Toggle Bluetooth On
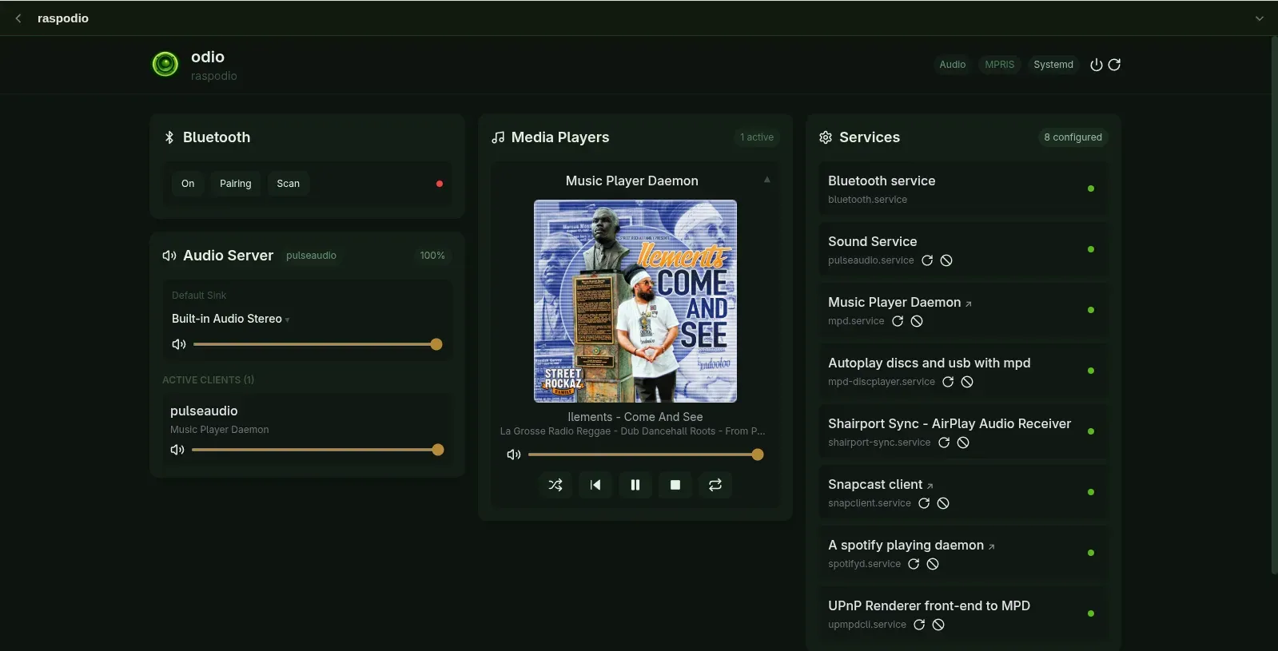 tap(188, 184)
